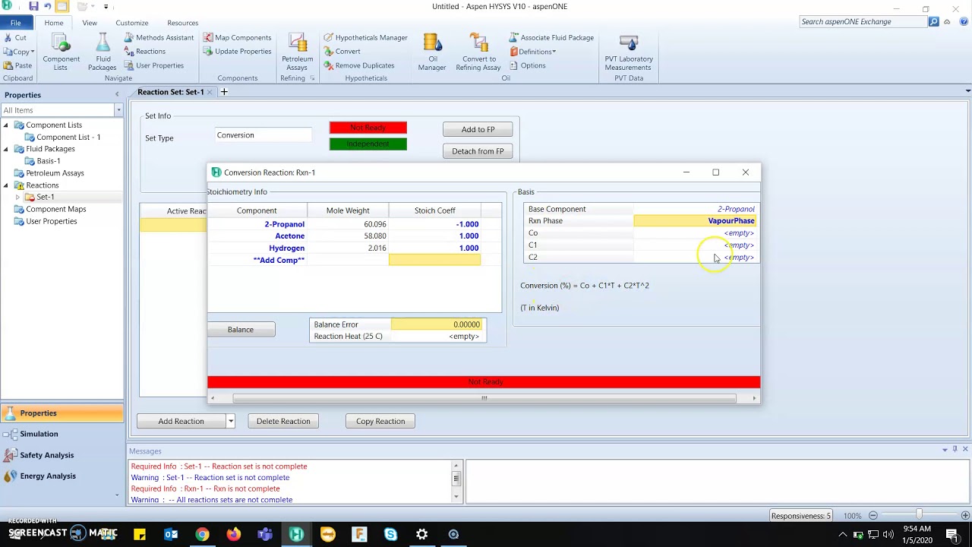
Task: Click the Add Comp stoich coeff cell
Action: coord(434,261)
